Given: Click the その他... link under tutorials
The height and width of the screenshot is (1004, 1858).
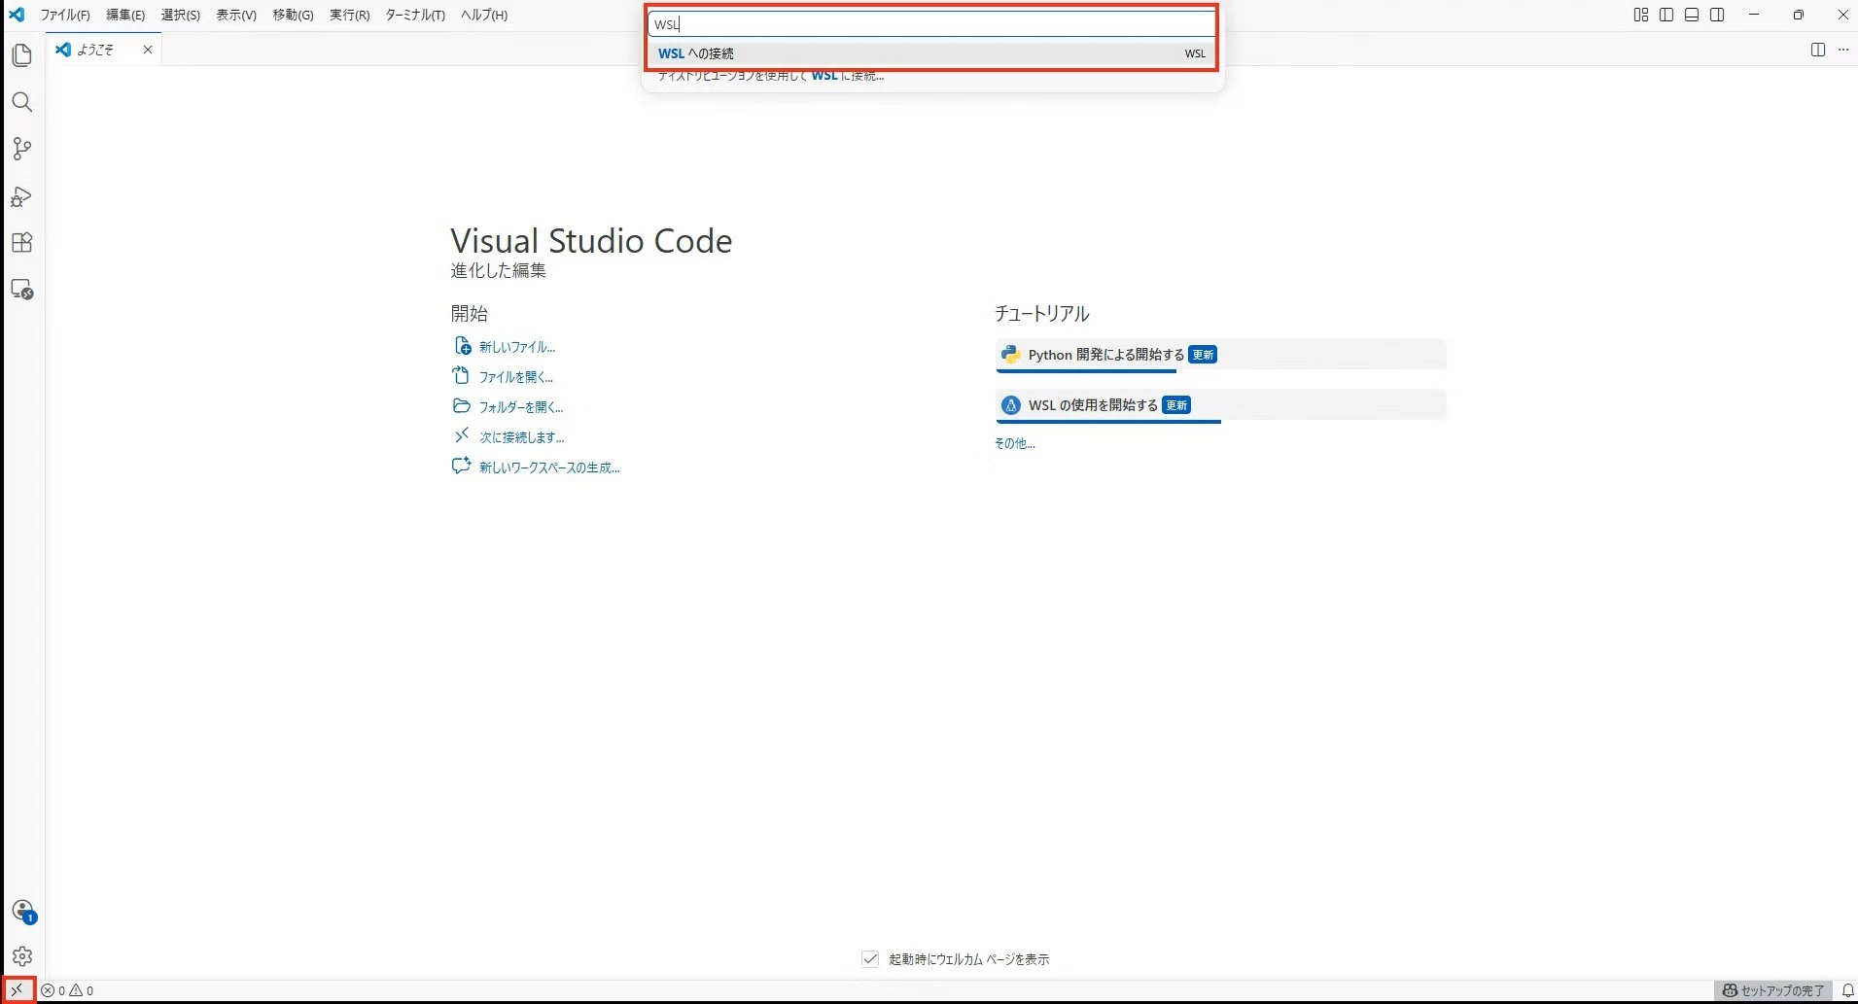Looking at the screenshot, I should click(1014, 443).
